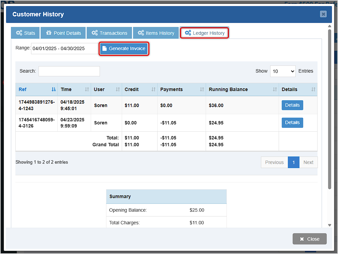Click inside the Search input field
Viewport: 338px width, 254px height.
click(x=69, y=71)
